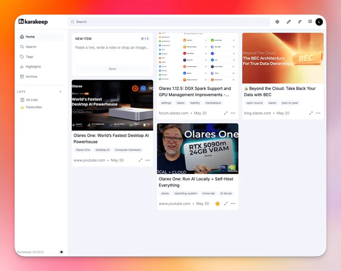Viewport: 341px width, 271px height.
Task: Open the Favourites list
Action: (34, 107)
